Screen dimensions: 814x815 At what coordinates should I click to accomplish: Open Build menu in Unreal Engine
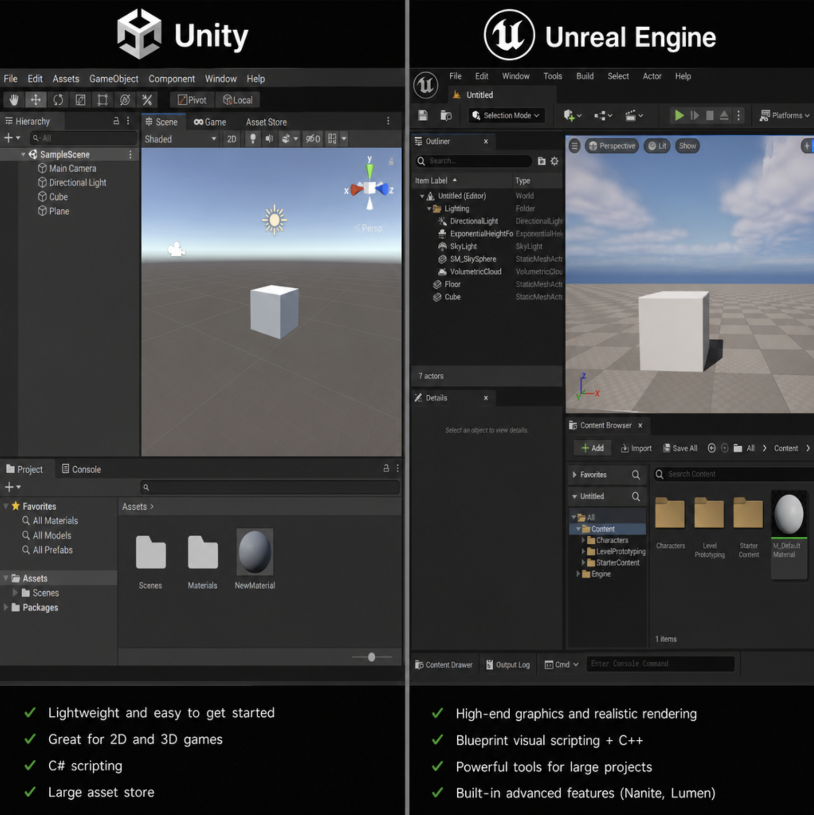point(584,76)
